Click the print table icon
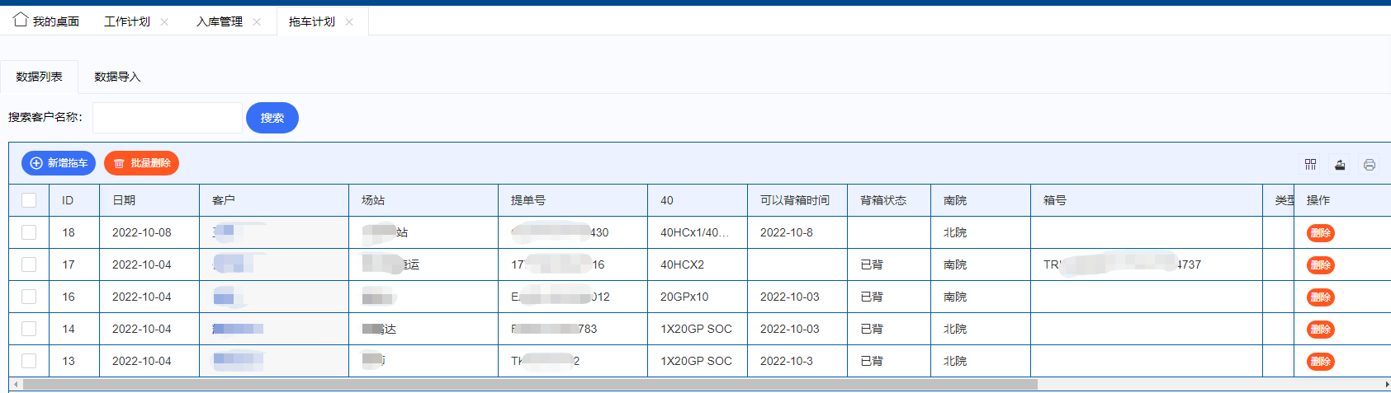Image resolution: width=1391 pixels, height=393 pixels. [x=1369, y=164]
